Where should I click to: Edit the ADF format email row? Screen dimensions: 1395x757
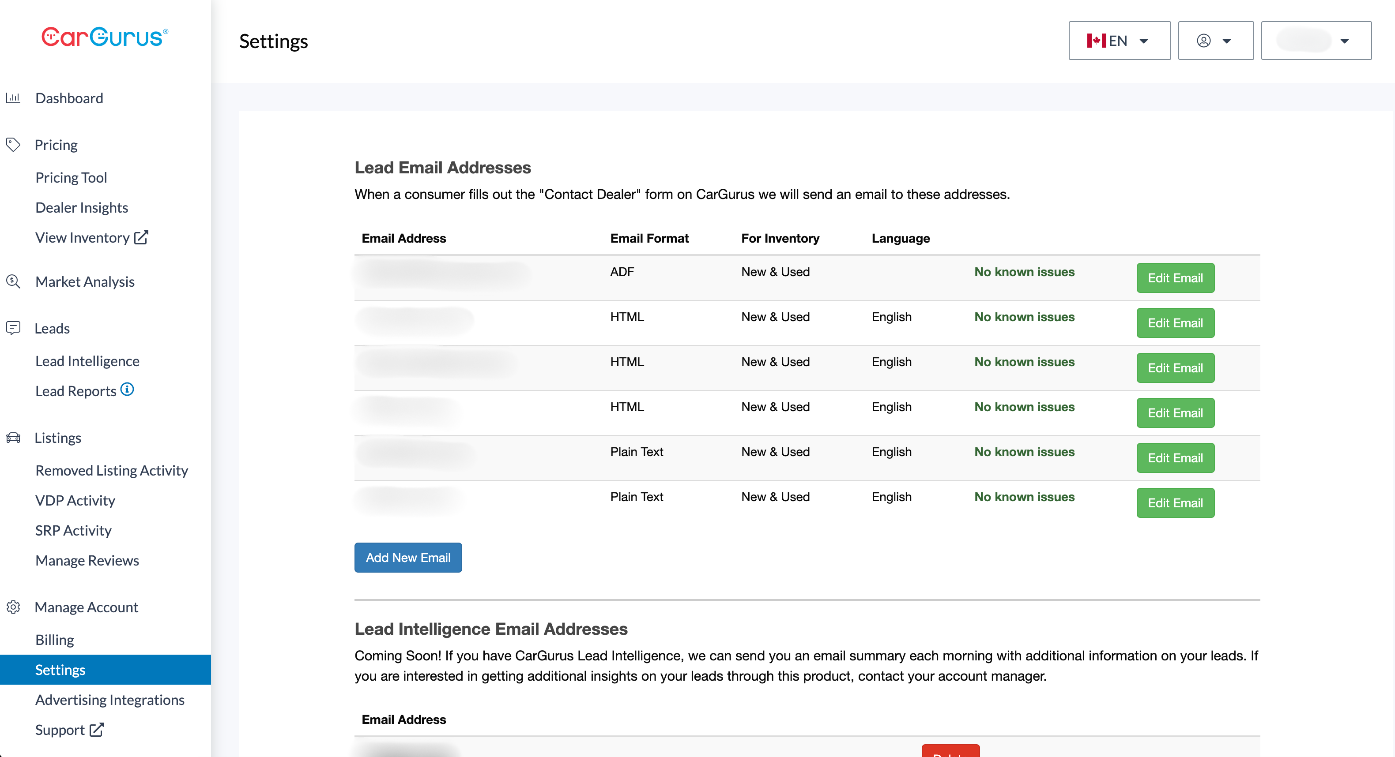pos(1175,277)
